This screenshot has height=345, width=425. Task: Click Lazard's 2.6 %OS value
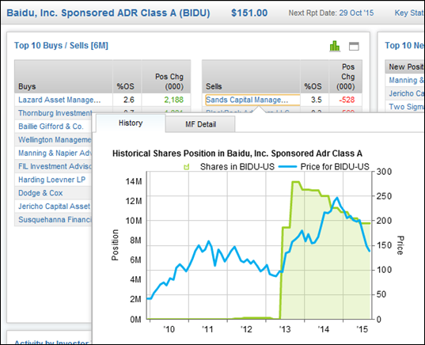[129, 100]
